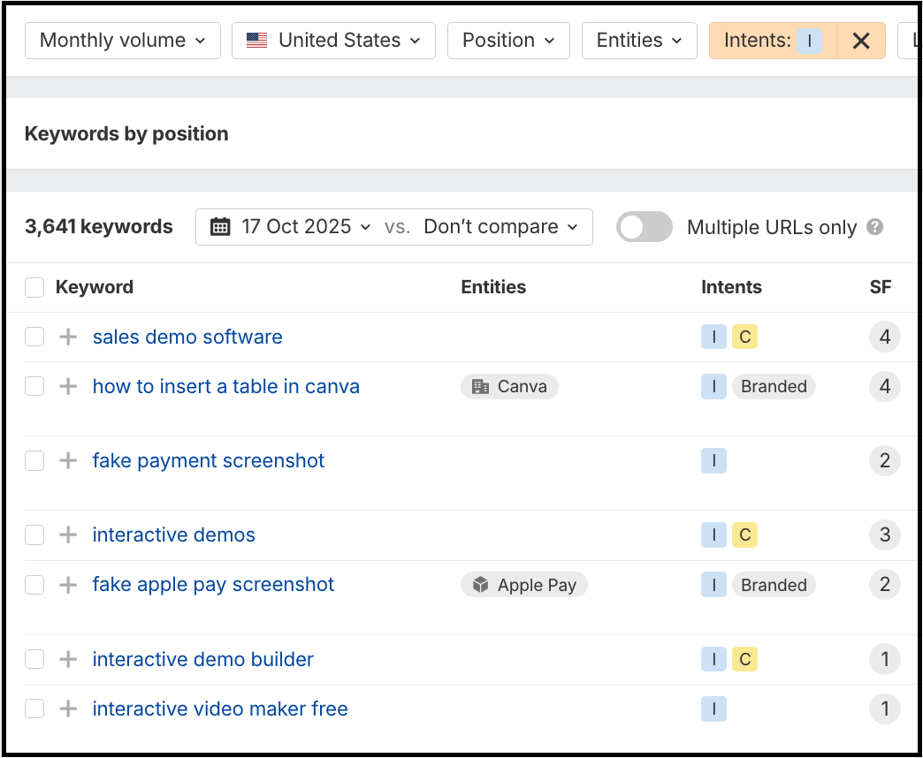
Task: Open the interactive video maker free keyword link
Action: click(x=220, y=709)
